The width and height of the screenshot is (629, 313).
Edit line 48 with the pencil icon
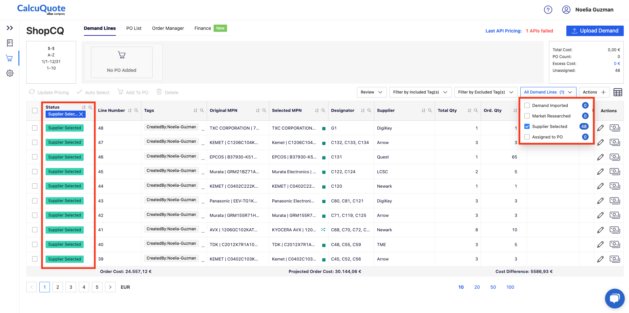pyautogui.click(x=600, y=128)
